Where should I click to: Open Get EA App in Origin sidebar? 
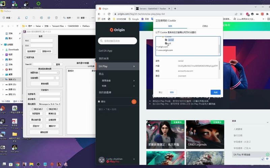click(x=105, y=51)
